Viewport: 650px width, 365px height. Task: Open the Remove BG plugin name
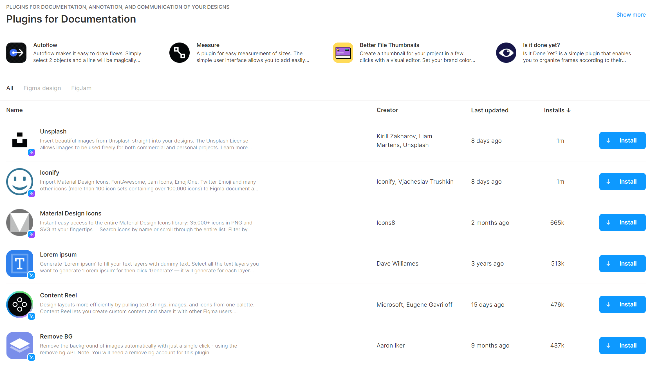pos(56,337)
